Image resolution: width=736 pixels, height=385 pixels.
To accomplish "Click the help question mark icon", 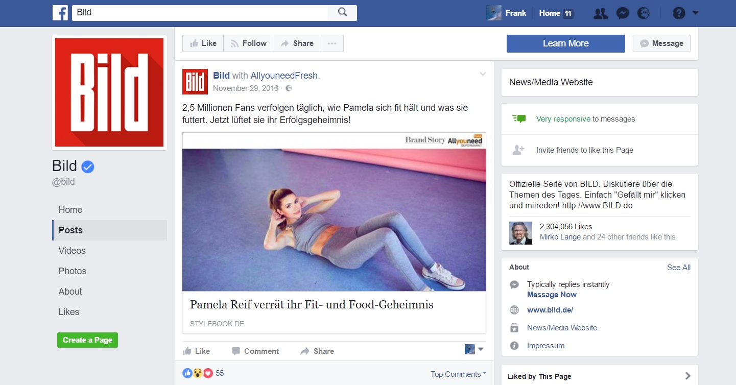I will (678, 14).
